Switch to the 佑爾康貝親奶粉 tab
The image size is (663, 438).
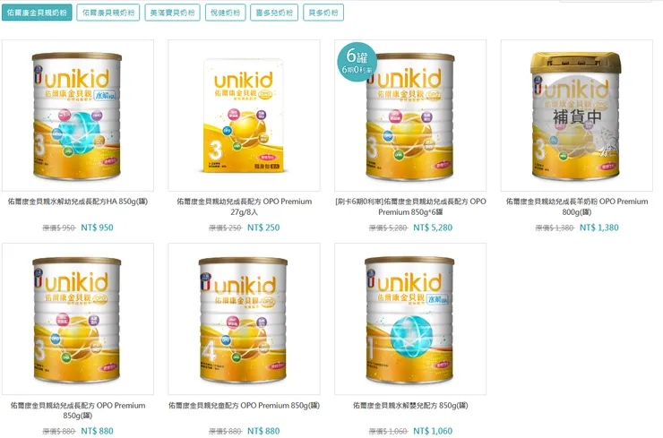108,13
